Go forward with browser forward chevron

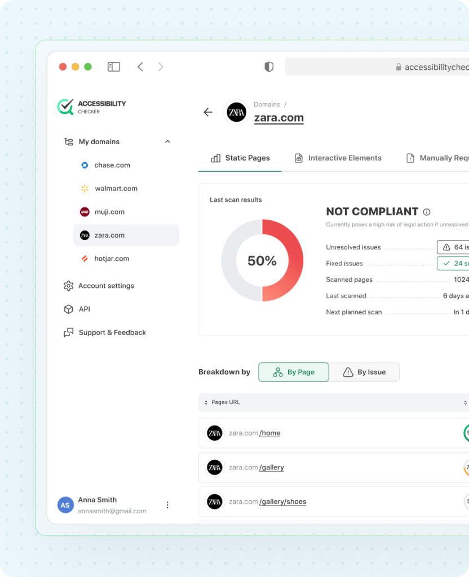pos(161,66)
